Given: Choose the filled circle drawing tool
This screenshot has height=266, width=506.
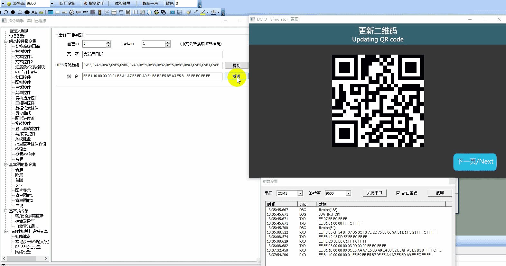Looking at the screenshot, I should click(13, 12).
